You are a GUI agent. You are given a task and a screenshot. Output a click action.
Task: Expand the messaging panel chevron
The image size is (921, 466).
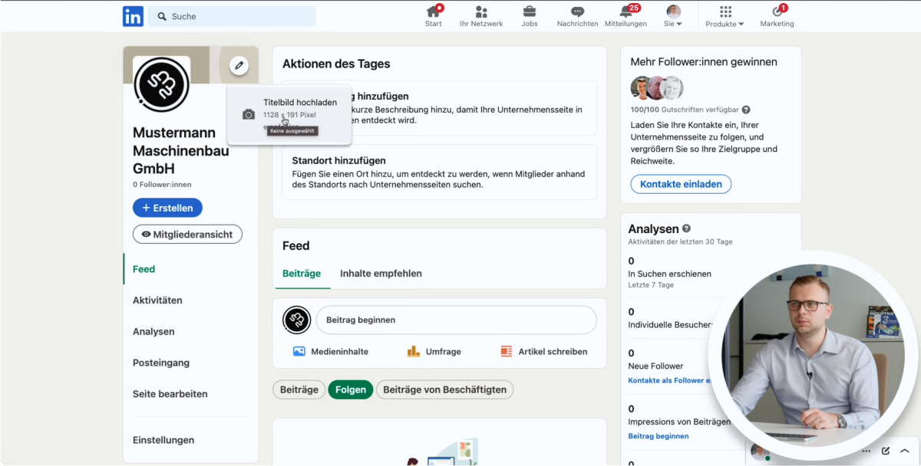tap(905, 451)
